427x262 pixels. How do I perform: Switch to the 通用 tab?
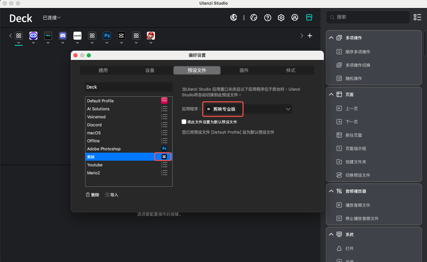(103, 70)
